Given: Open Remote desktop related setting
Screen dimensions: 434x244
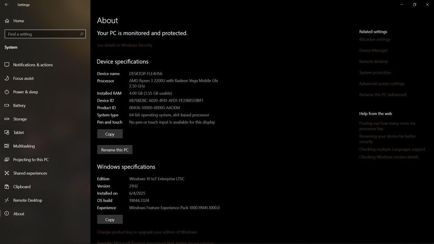Looking at the screenshot, I should pyautogui.click(x=373, y=62).
